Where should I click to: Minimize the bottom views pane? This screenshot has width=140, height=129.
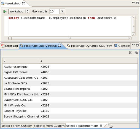[x=133, y=45]
